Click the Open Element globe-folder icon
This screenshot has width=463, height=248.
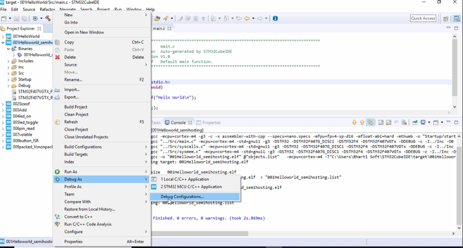point(158,18)
